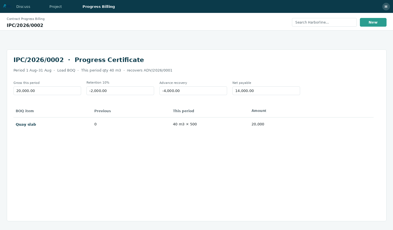Click the Gross this period field

point(47,91)
